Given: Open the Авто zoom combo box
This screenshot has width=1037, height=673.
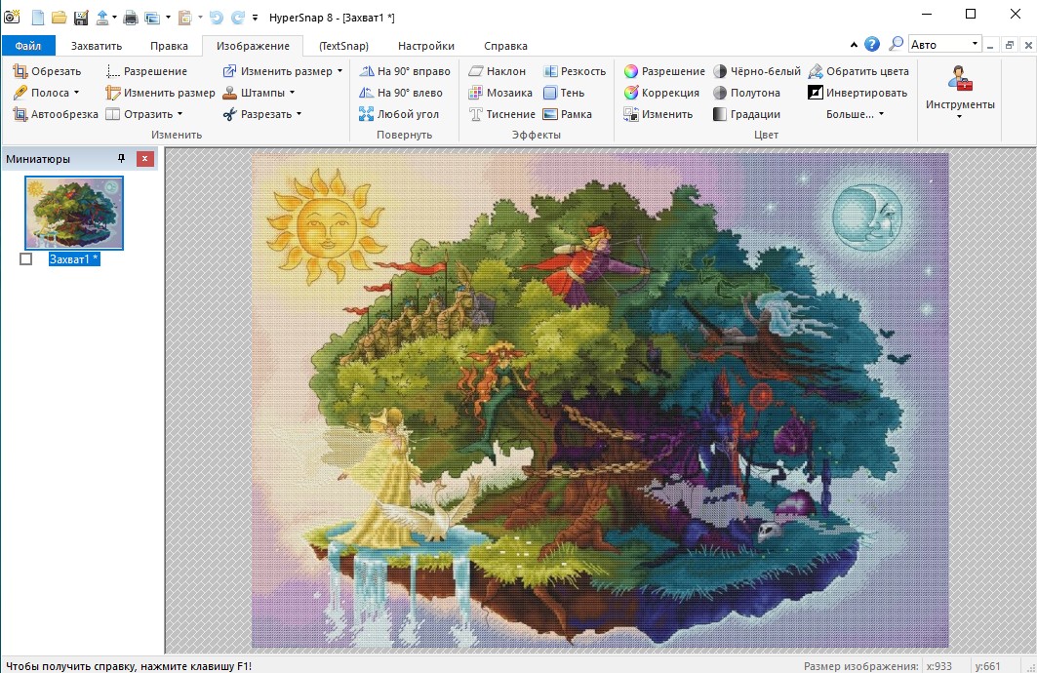Looking at the screenshot, I should pos(944,44).
